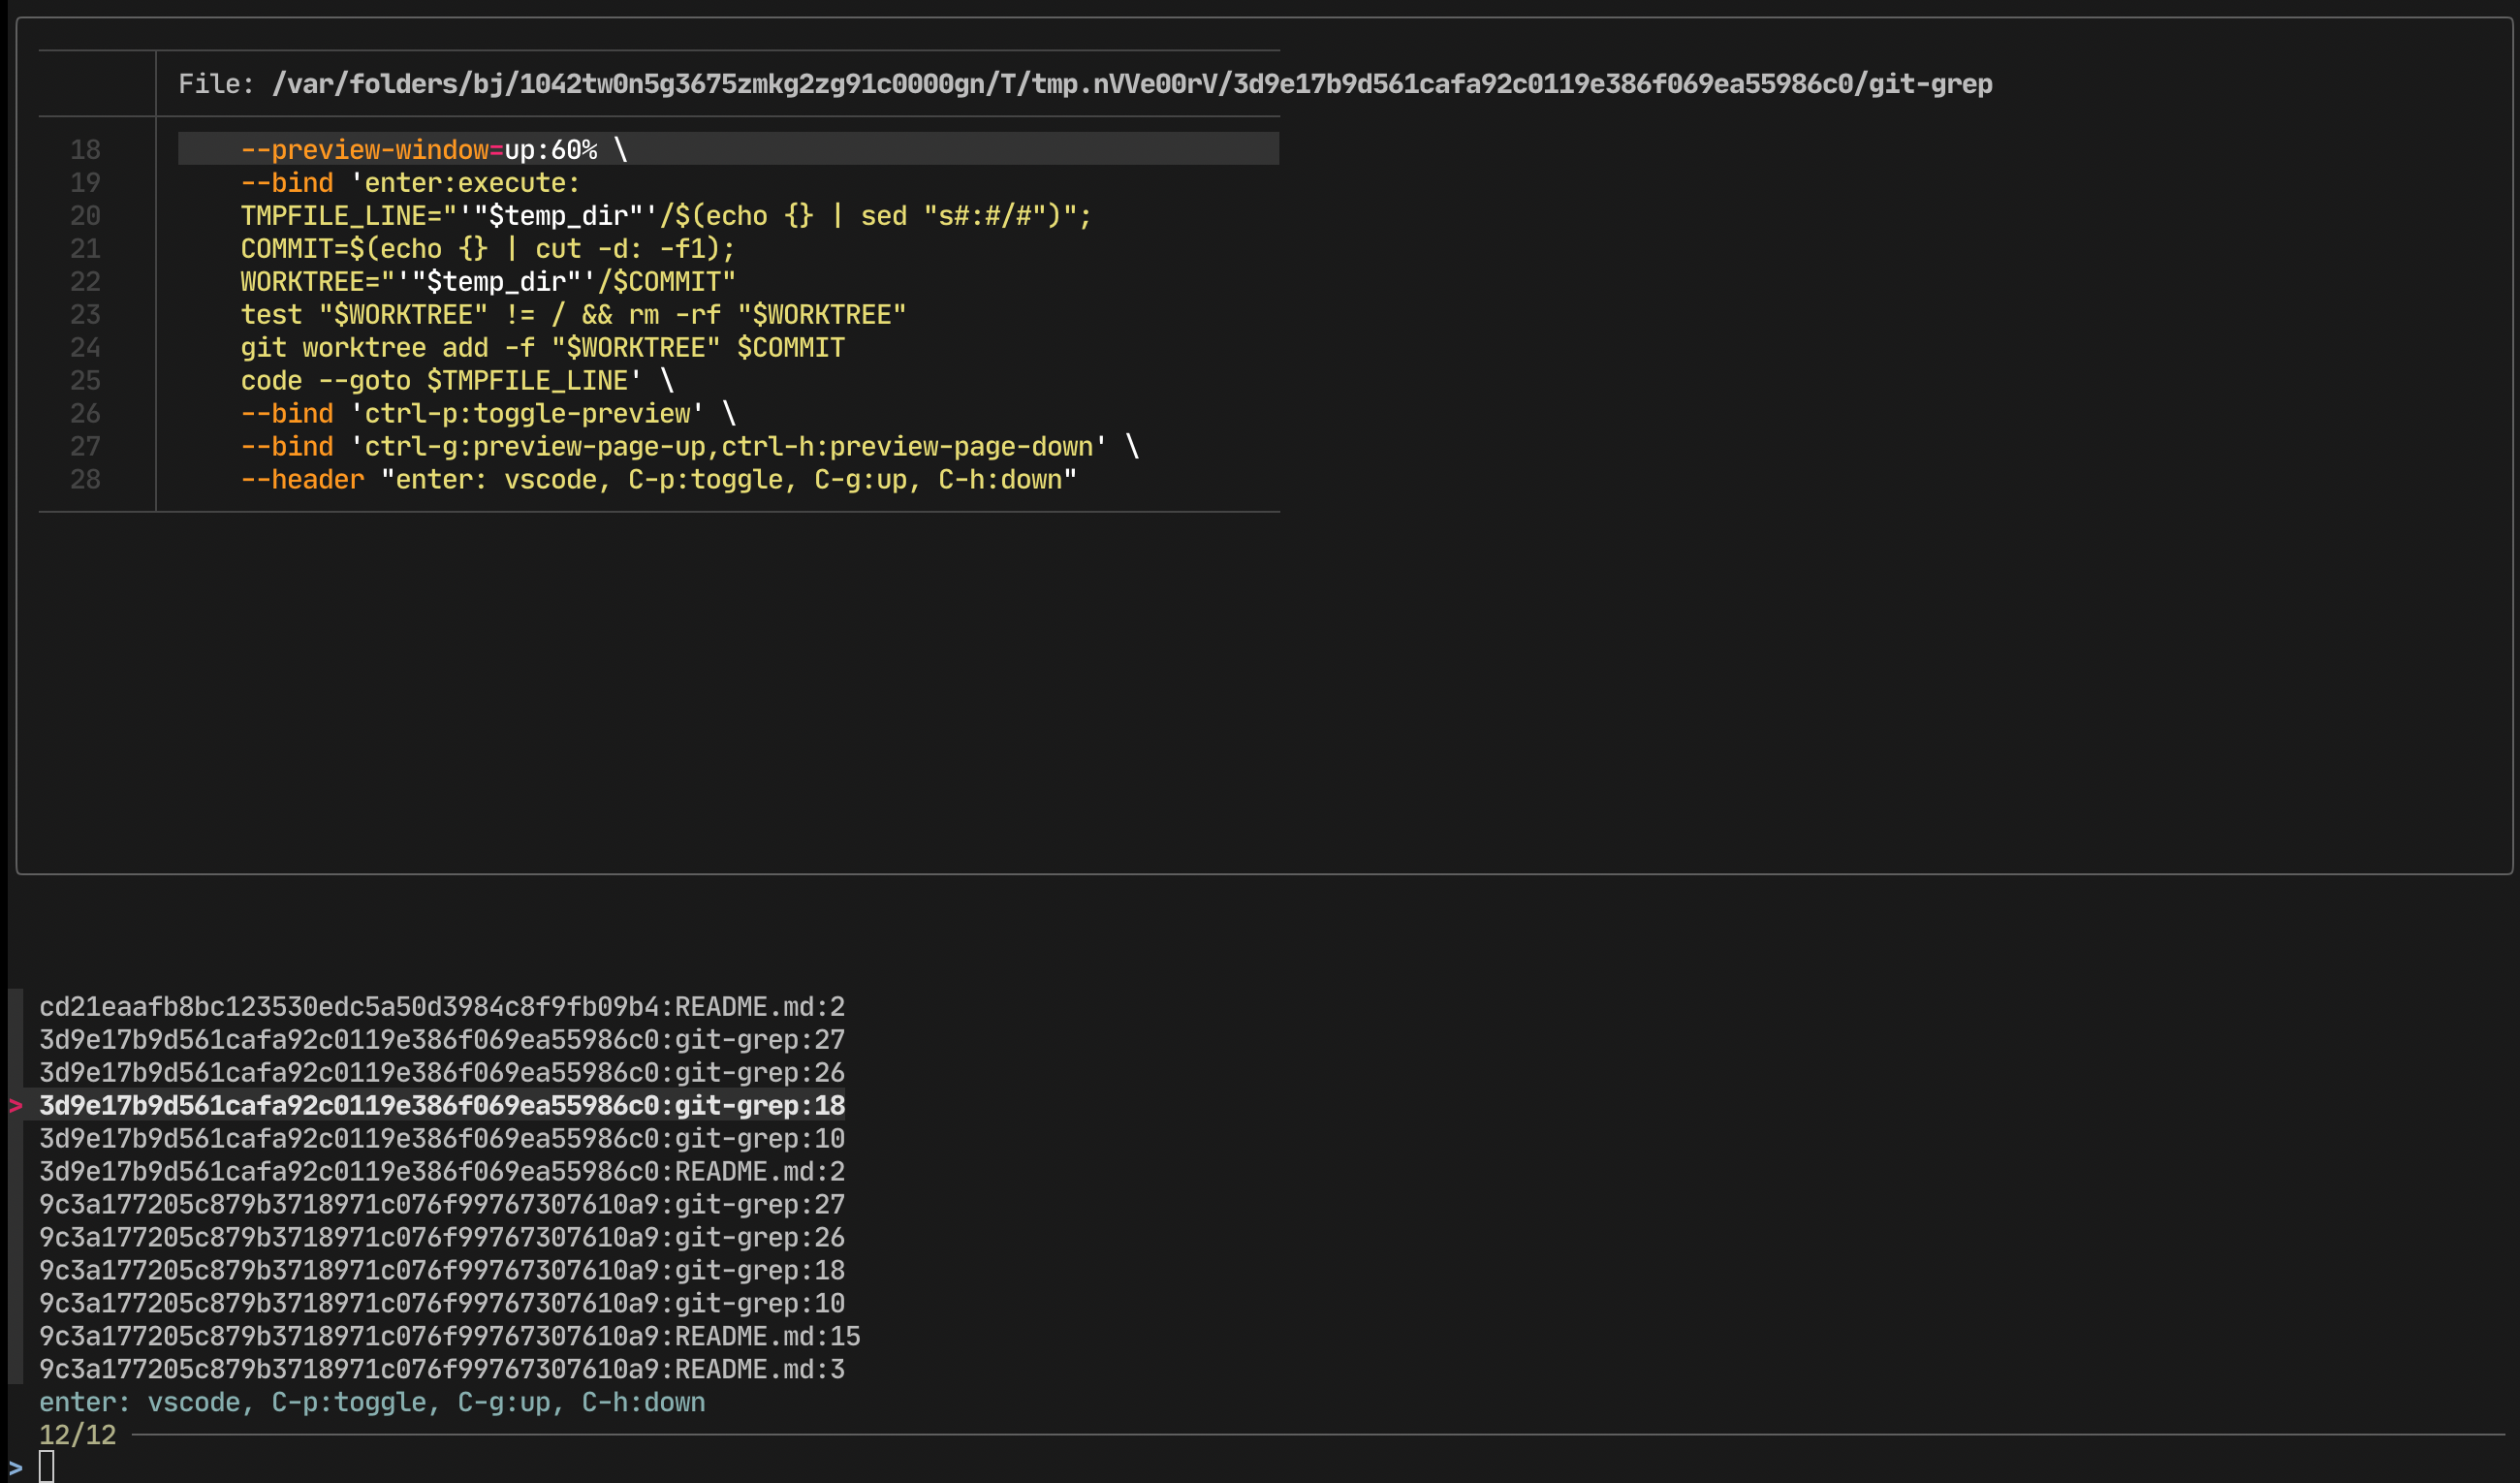Click the fzf query prompt input
Screen dimensions: 2520x1483
[47, 1467]
